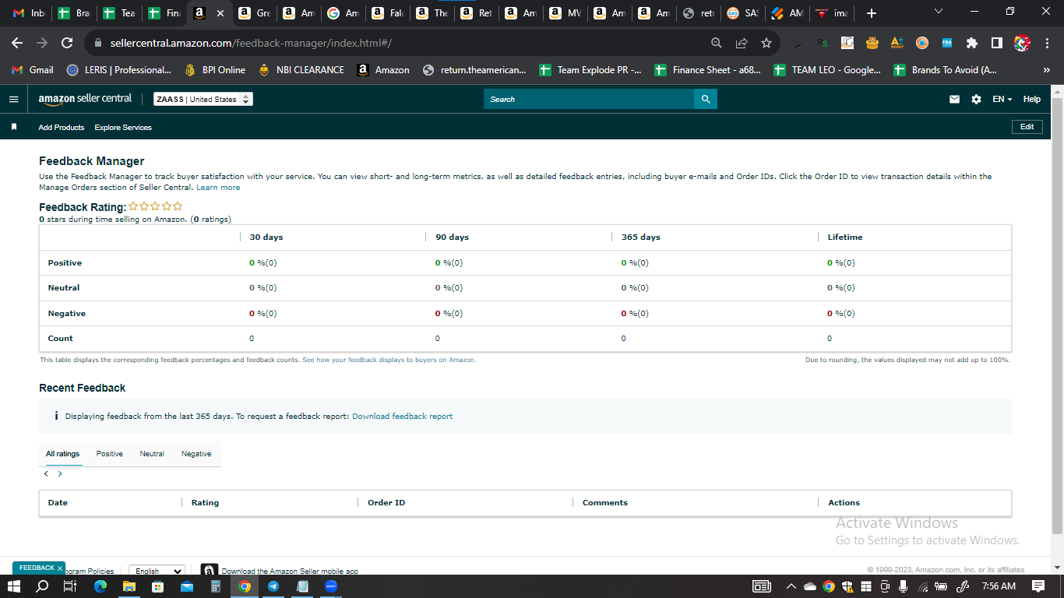The height and width of the screenshot is (598, 1064).
Task: Select the All ratings tab
Action: tap(62, 454)
